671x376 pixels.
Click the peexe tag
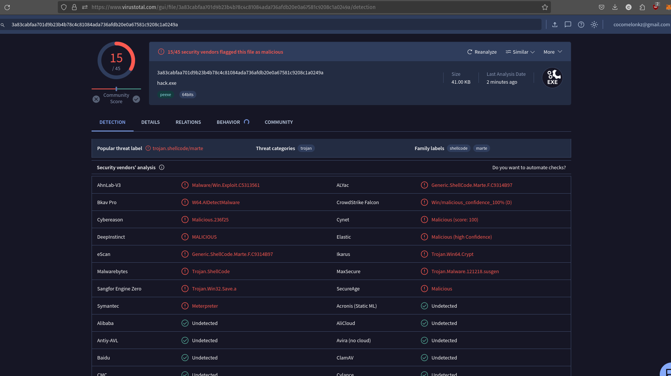[x=165, y=95]
